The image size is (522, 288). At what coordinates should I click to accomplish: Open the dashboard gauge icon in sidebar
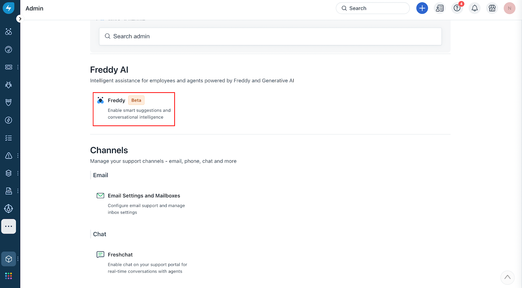pos(8,50)
